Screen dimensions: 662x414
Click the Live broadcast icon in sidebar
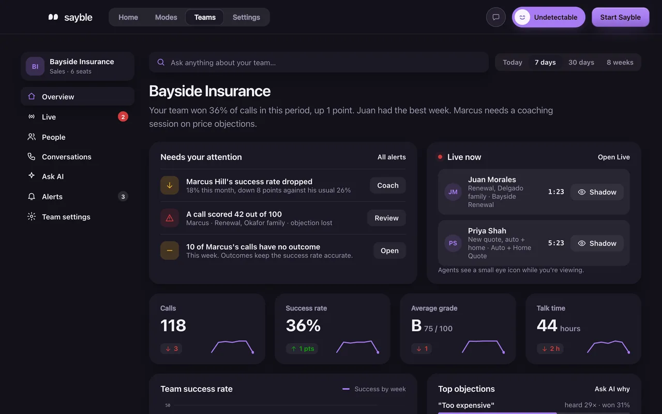(32, 116)
